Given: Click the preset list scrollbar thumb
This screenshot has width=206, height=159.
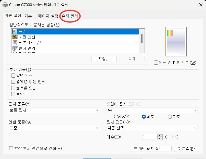Looking at the screenshot, I should pos(142,39).
